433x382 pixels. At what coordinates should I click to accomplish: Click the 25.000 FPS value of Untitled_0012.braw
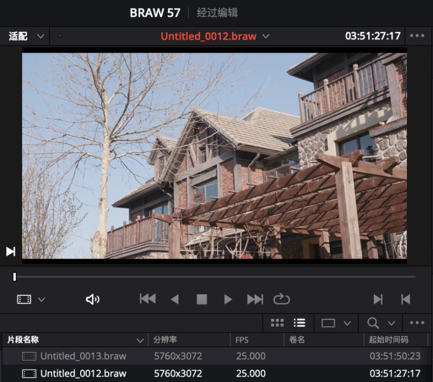tap(251, 373)
